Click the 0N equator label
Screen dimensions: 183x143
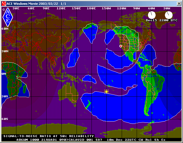4,74
